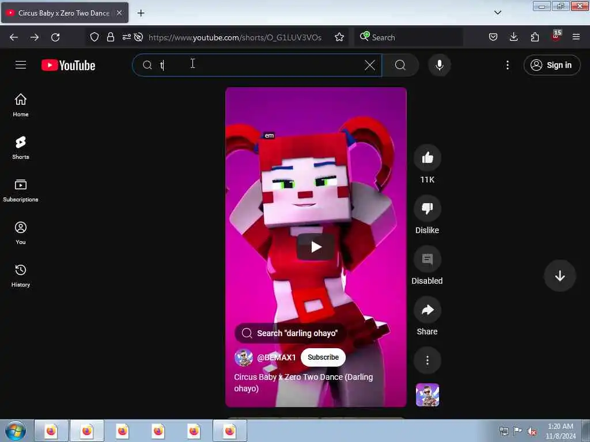Mute indicator volume icon in tray

(x=532, y=432)
